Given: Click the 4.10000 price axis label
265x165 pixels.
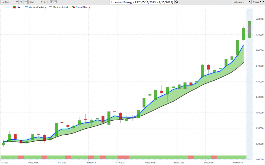Looking at the screenshot, I should (259, 97).
